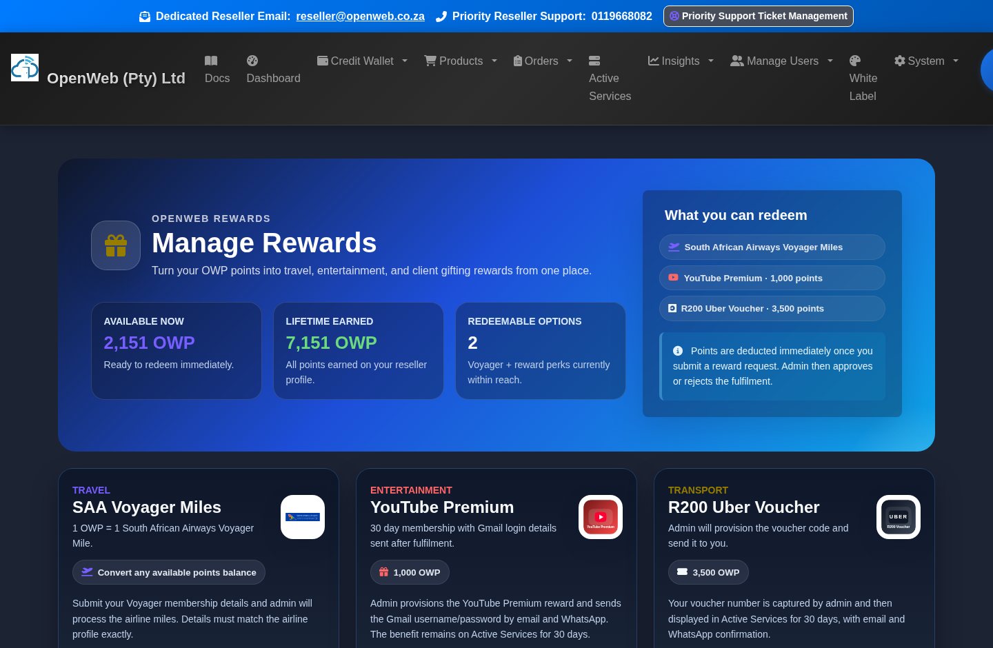Expand the Orders dropdown menu
The width and height of the screenshot is (993, 648).
[x=570, y=61]
